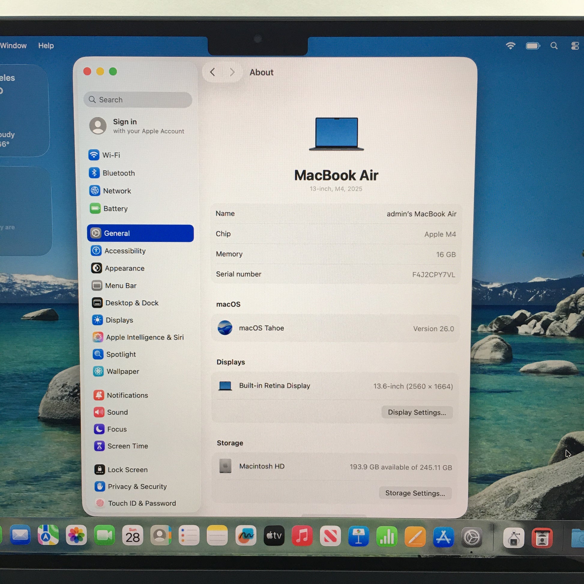Open Freeform from the Dock
This screenshot has height=584, width=584.
point(246,536)
